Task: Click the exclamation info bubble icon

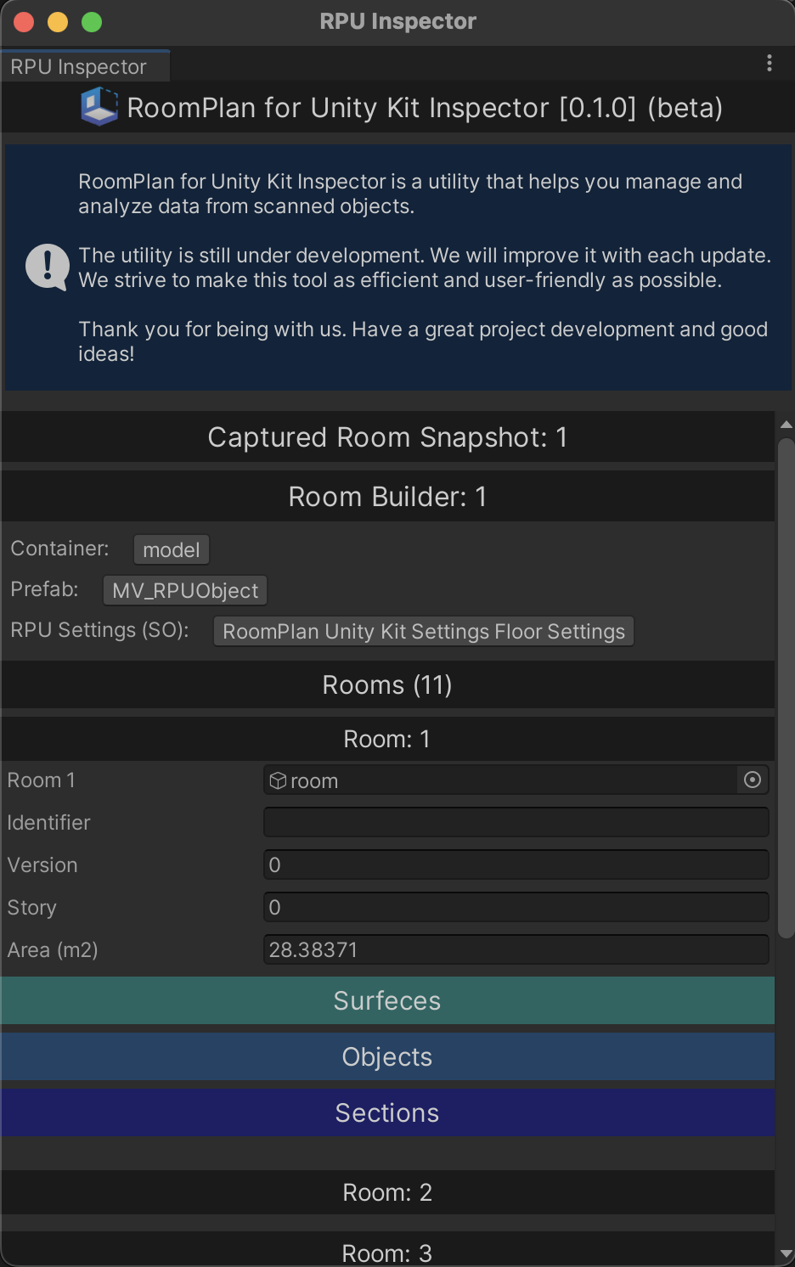Action: point(48,267)
